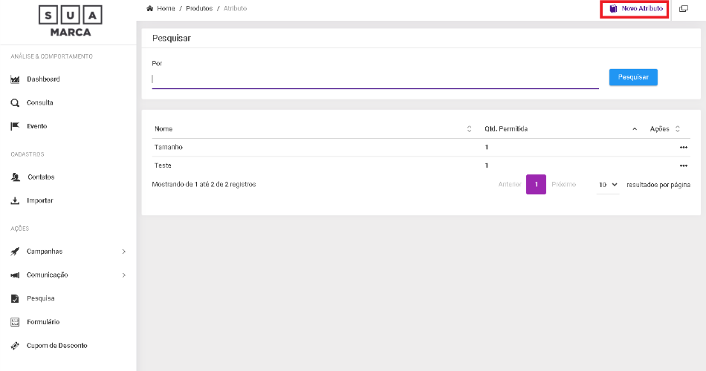Click the home icon in breadcrumb
Screen dimensions: 706x371
tap(150, 9)
